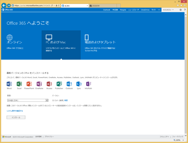Screen dimensions: 188x143
Task: Click the システム要件を確認する link
Action: click(15, 111)
